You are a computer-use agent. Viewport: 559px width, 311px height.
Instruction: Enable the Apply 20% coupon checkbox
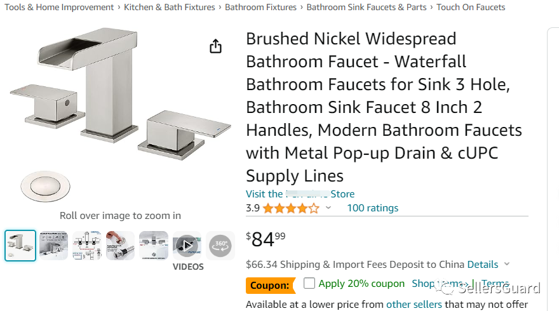309,283
